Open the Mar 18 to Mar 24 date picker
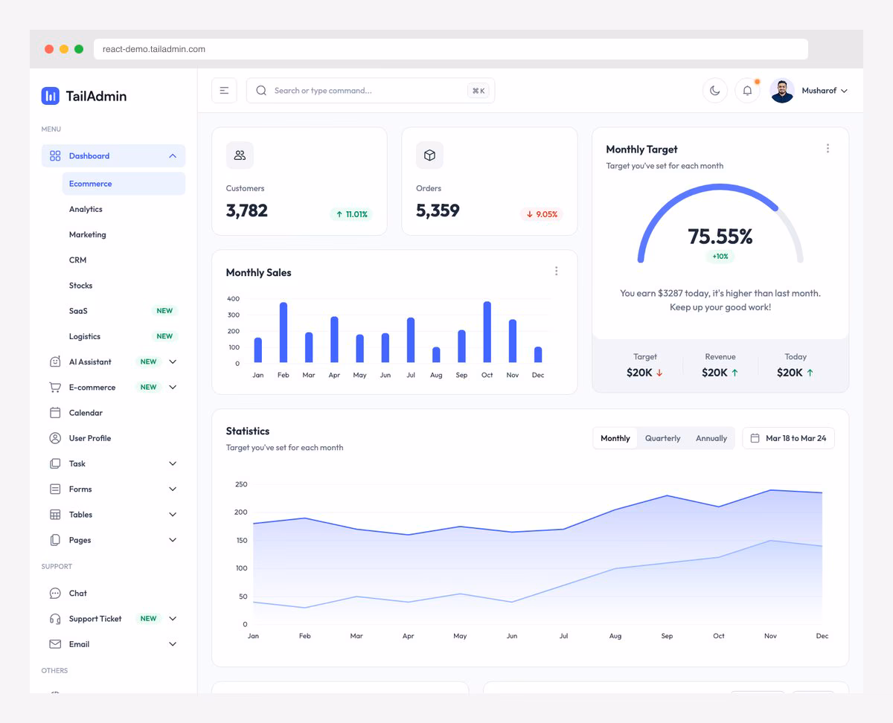This screenshot has width=893, height=723. 788,438
